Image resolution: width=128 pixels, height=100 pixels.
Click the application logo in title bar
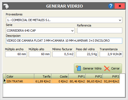tap(6, 6)
